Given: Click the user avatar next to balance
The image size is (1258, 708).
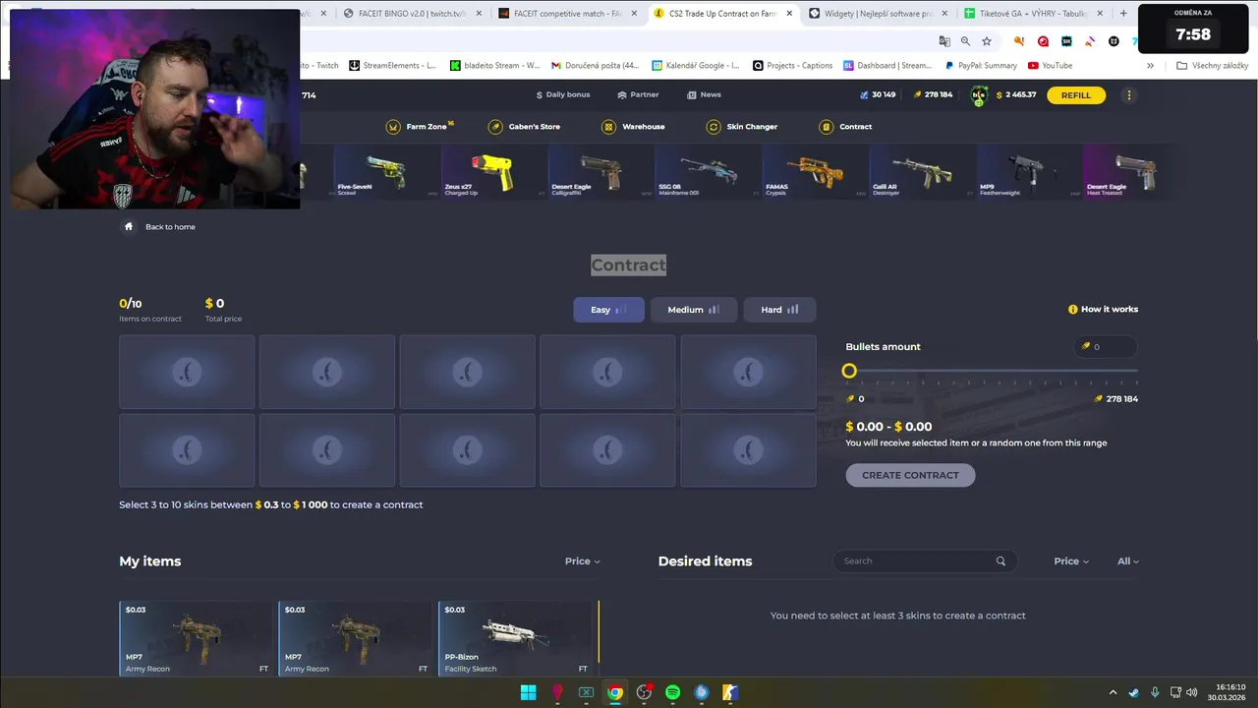Looking at the screenshot, I should (979, 95).
